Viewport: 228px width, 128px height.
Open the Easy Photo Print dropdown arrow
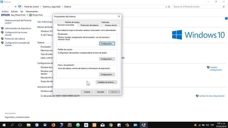tap(27, 15)
